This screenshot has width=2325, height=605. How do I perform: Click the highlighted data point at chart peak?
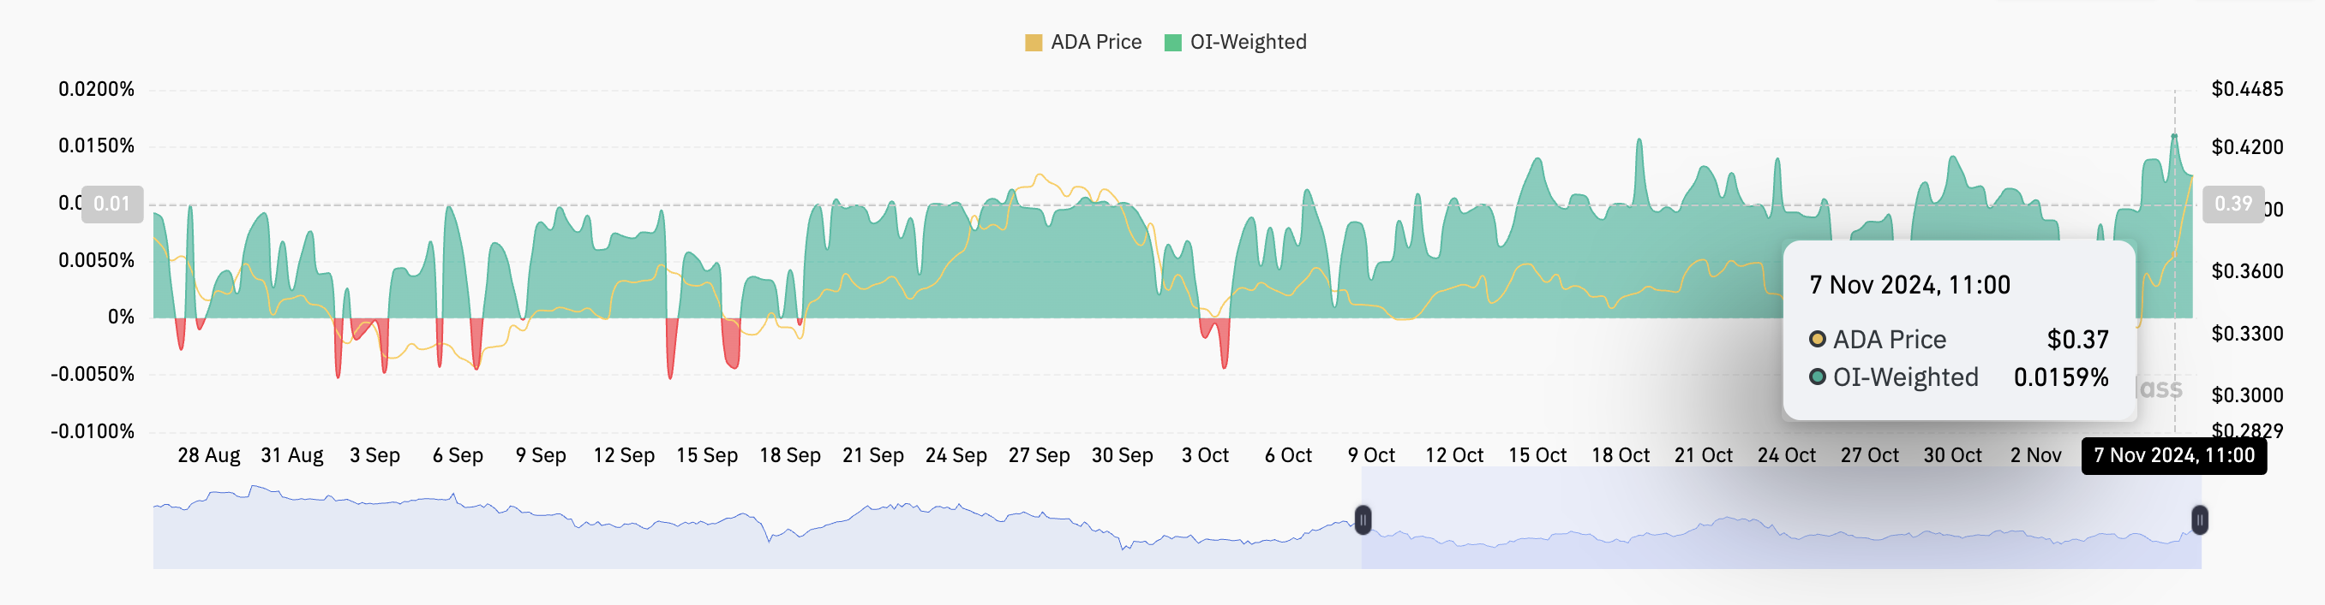(2174, 136)
